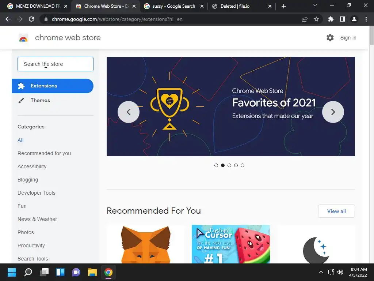Open the Productivity category
Screen dimensions: 374x281
(31, 246)
